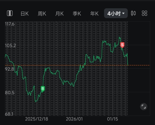Click the 80.5 price axis label
The height and width of the screenshot is (125, 155).
(x=10, y=93)
